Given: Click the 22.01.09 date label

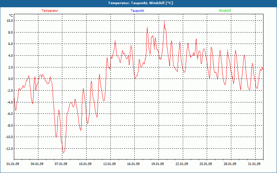Looking at the screenshot, I should coord(182,164).
